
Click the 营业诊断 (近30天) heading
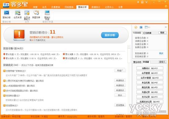13,49
